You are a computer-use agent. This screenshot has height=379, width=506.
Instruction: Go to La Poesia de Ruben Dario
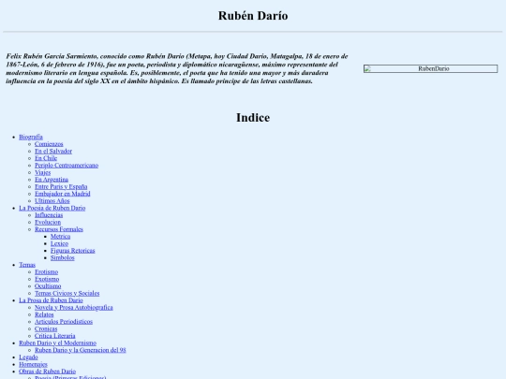(52, 208)
